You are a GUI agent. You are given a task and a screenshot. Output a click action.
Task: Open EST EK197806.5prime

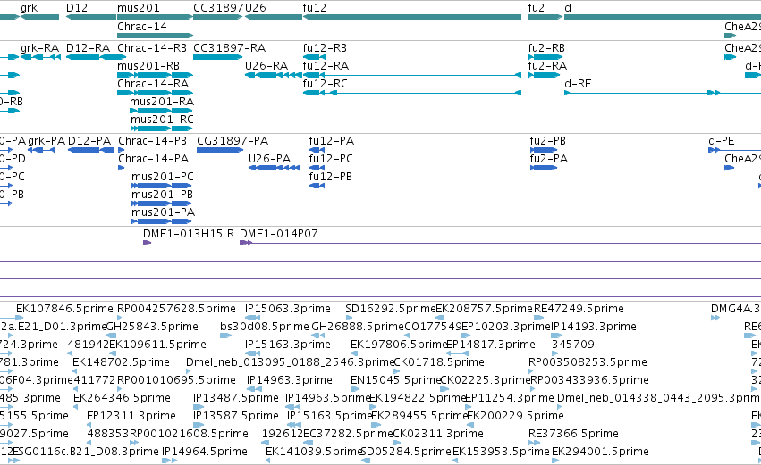[x=399, y=345]
